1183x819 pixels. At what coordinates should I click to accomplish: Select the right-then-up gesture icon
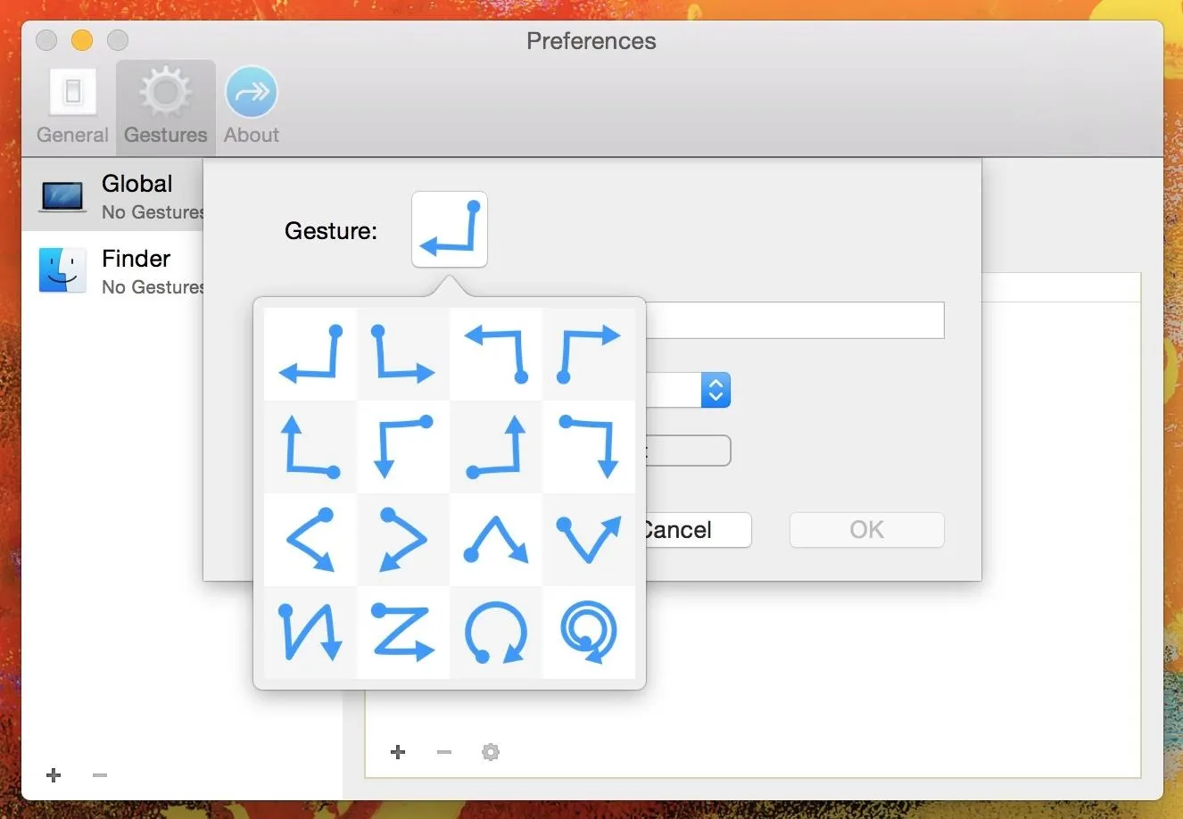tap(496, 447)
